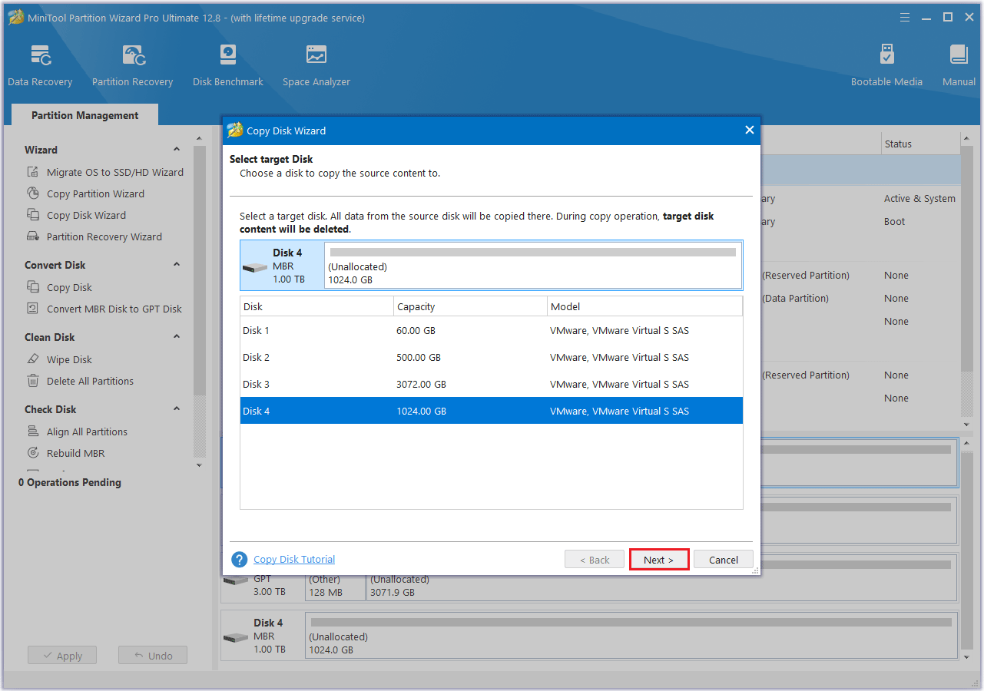The height and width of the screenshot is (691, 984).
Task: Select the highlighted Disk 4 row
Action: [492, 411]
